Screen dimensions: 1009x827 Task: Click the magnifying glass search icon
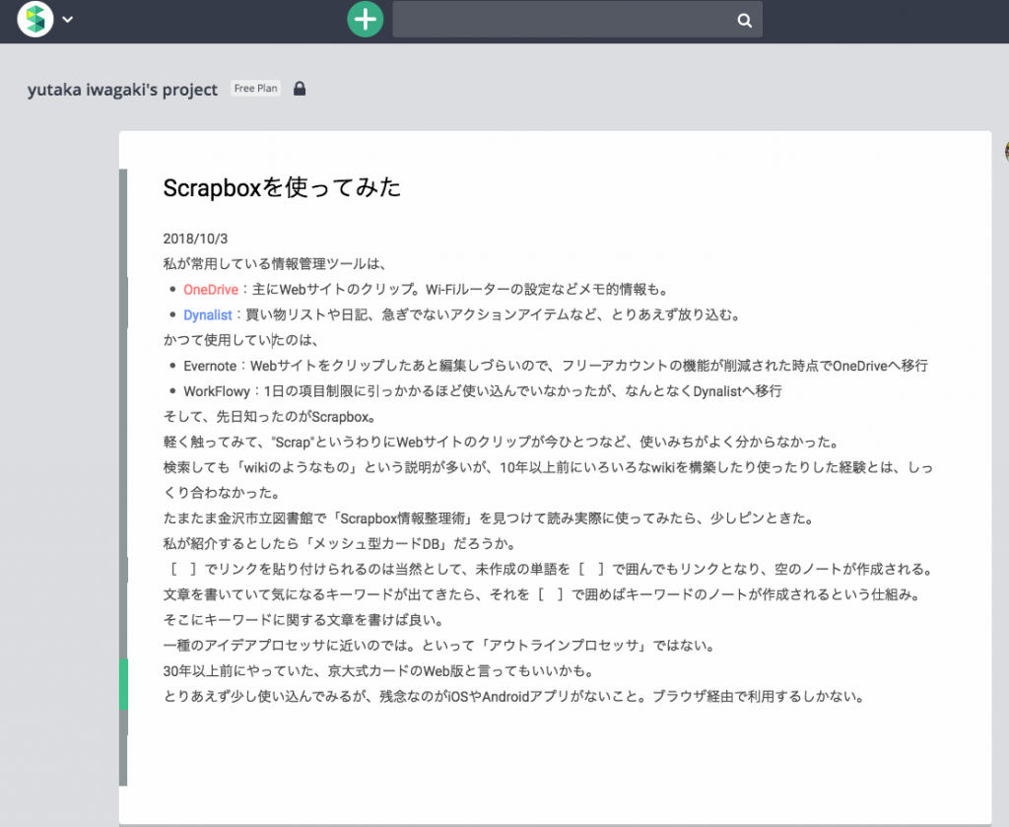(745, 20)
